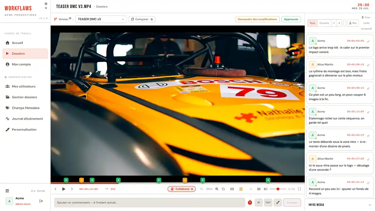
Task: Open the keyboard shortcuts icon
Action: tap(232, 189)
